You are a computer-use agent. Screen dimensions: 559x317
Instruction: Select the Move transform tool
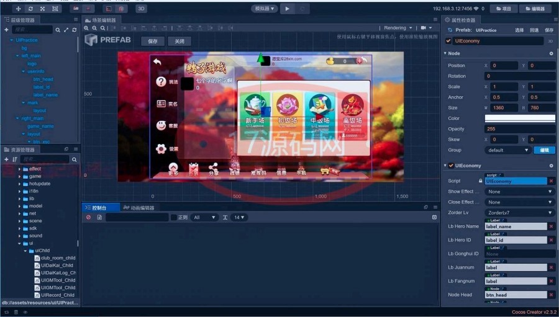click(x=18, y=9)
